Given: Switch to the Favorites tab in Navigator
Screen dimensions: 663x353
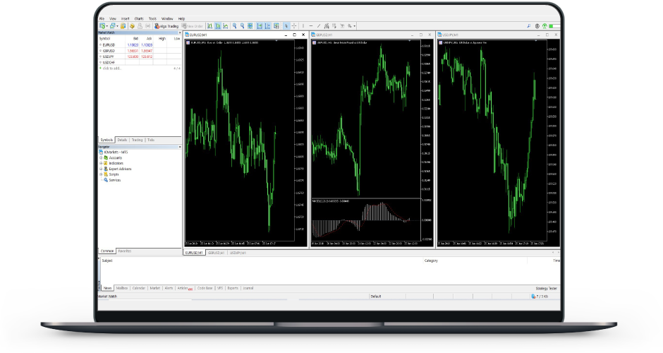Looking at the screenshot, I should (125, 251).
